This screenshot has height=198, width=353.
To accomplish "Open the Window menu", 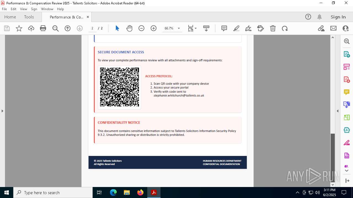I will 47,9.
